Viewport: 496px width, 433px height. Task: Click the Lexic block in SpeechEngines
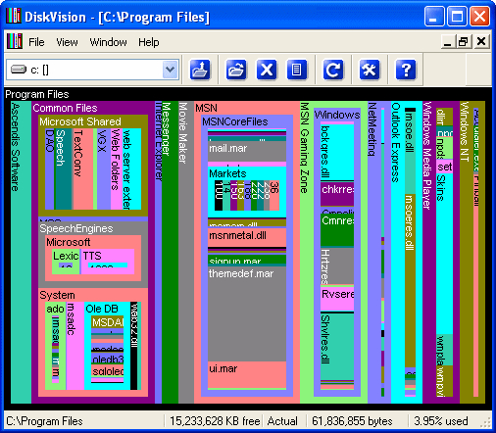pyautogui.click(x=66, y=261)
